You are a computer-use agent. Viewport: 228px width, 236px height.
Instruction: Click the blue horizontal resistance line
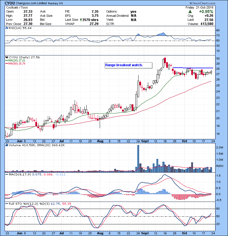point(193,68)
